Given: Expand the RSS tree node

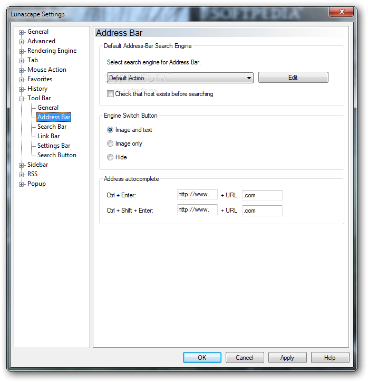Looking at the screenshot, I should coord(22,175).
